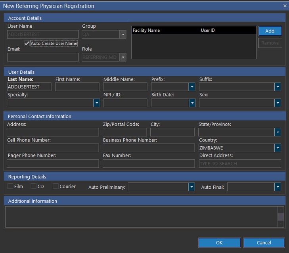Viewport: 289px width, 253px height.
Task: Check the Courier option
Action: pos(56,186)
